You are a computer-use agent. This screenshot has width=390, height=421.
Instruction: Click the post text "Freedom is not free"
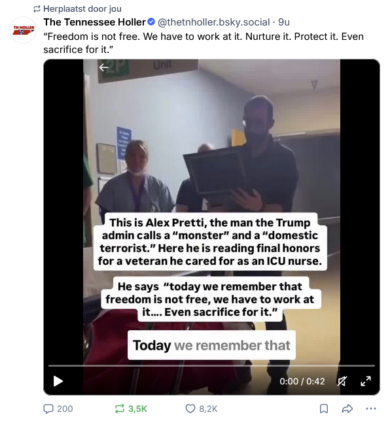[92, 36]
